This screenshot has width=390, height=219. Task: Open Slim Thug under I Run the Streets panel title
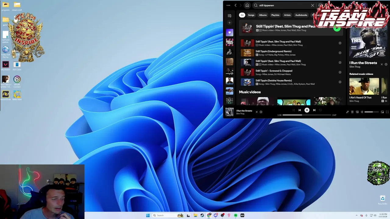pos(355,67)
